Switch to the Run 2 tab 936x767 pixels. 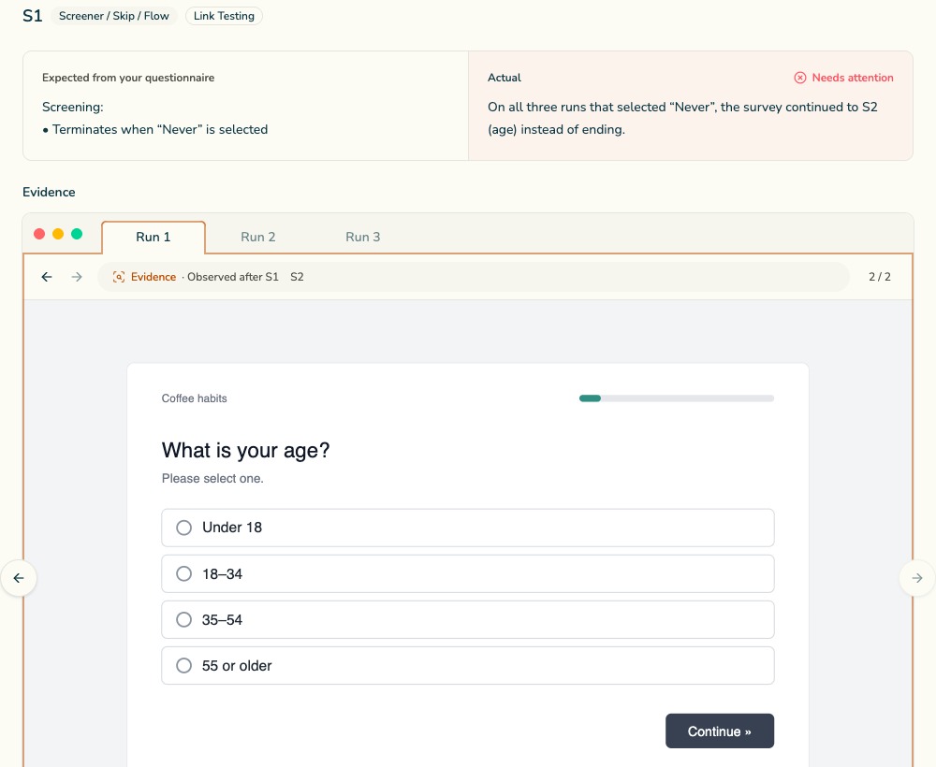pyautogui.click(x=258, y=237)
